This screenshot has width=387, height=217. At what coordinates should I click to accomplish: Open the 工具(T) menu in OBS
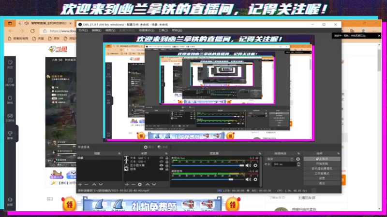163,30
